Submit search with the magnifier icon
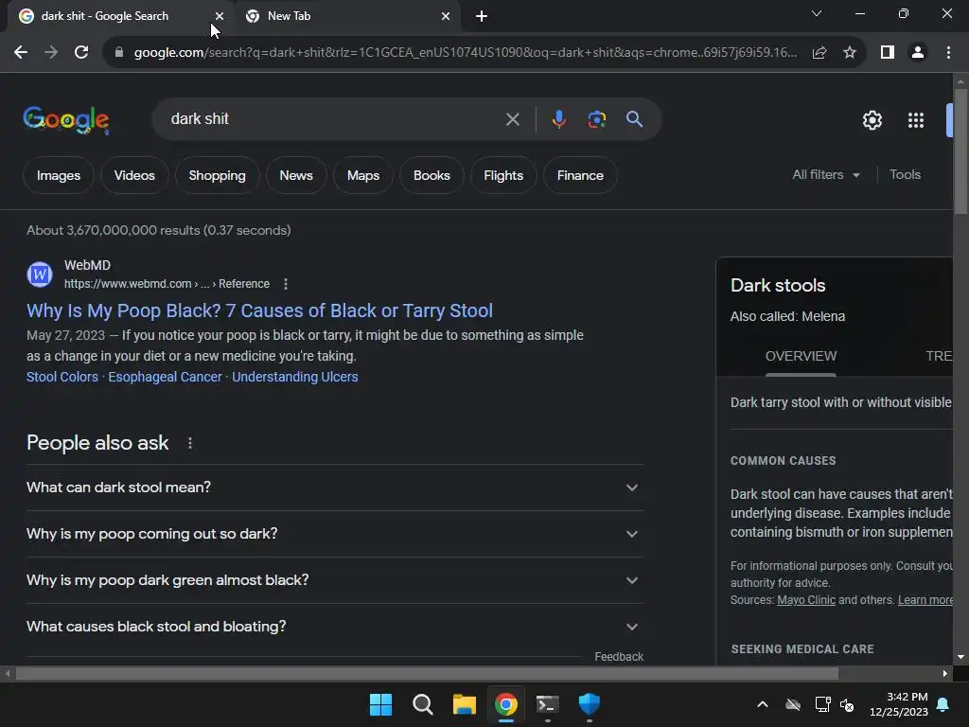 coord(634,119)
